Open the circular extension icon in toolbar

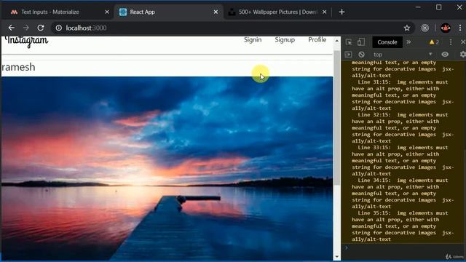click(425, 28)
